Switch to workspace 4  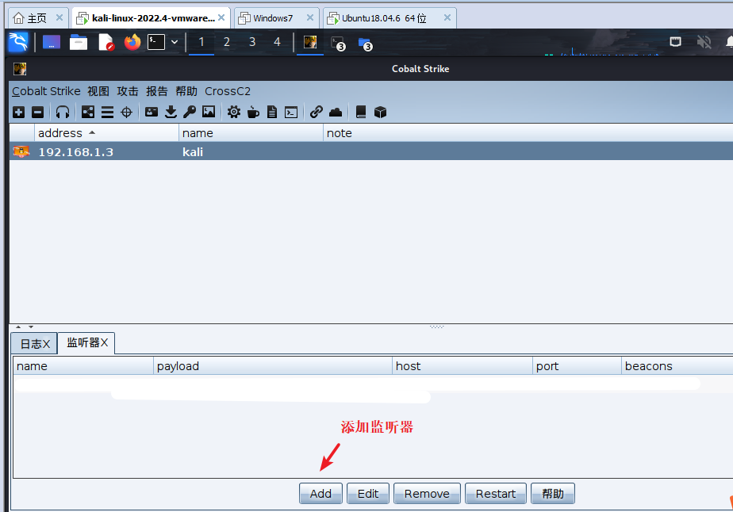[x=277, y=42]
